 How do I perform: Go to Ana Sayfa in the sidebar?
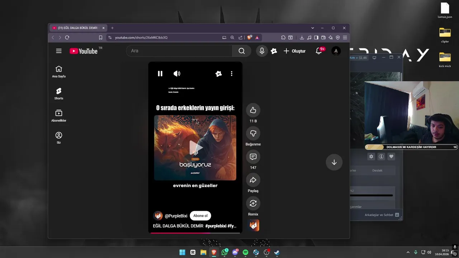click(59, 72)
